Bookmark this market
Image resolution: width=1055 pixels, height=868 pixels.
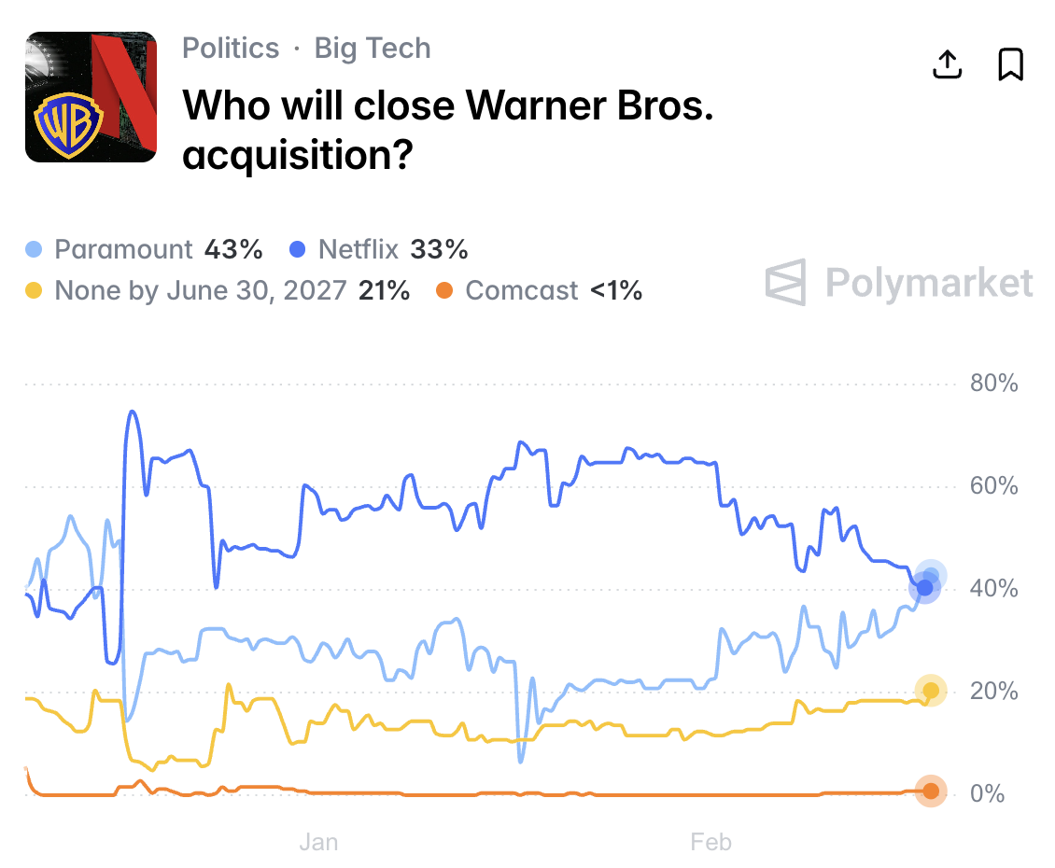1011,64
